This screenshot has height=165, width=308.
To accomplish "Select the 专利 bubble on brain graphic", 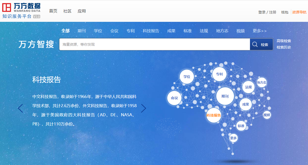I will [219, 74].
